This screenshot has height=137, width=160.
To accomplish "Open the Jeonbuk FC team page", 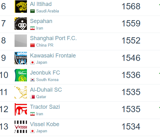I will click(45, 73).
